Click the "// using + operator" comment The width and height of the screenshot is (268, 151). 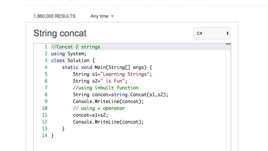tap(99, 108)
